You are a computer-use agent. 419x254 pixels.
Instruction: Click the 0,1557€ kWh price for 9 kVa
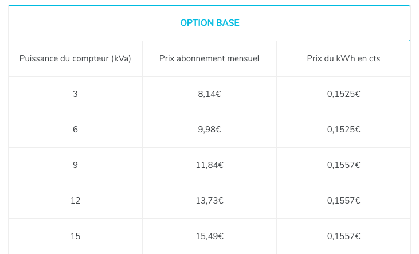tap(344, 166)
